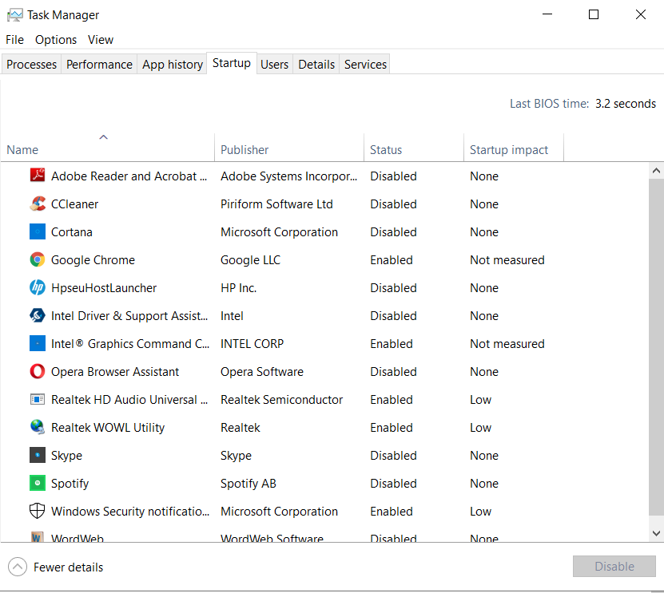Viewport: 664px width, 593px height.
Task: Click Low impact in Realtek WOWL row
Action: pos(481,427)
